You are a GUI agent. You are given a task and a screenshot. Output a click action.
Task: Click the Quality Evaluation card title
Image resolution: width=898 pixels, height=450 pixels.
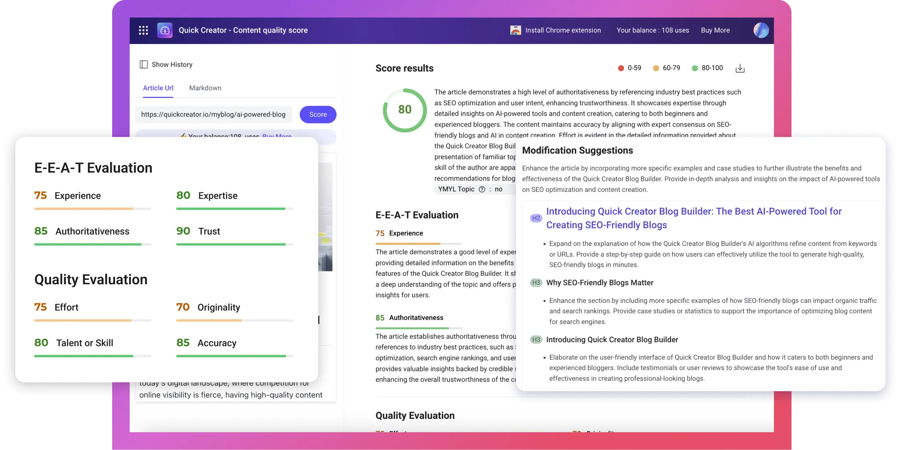pos(91,279)
